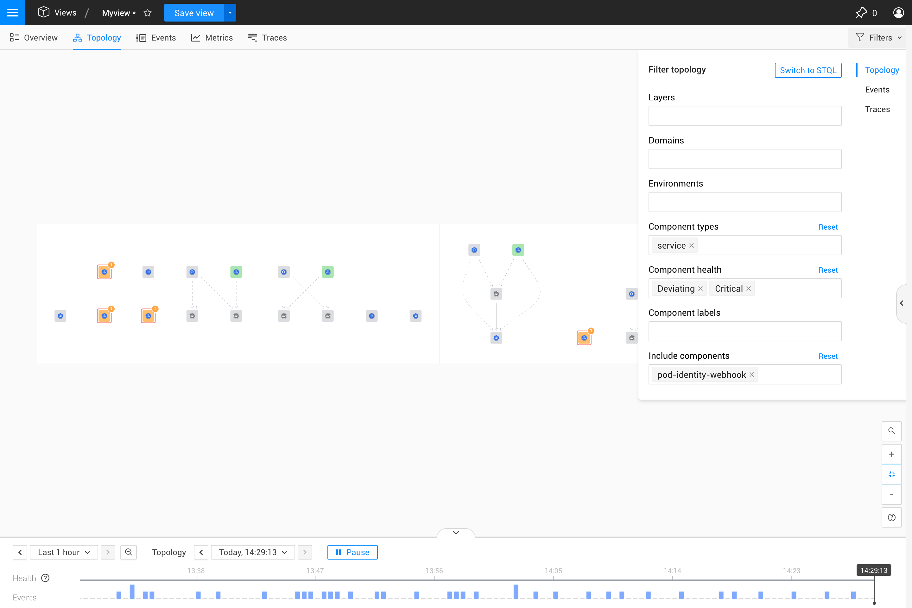Image resolution: width=912 pixels, height=608 pixels.
Task: Remove the Critical health filter
Action: point(748,288)
